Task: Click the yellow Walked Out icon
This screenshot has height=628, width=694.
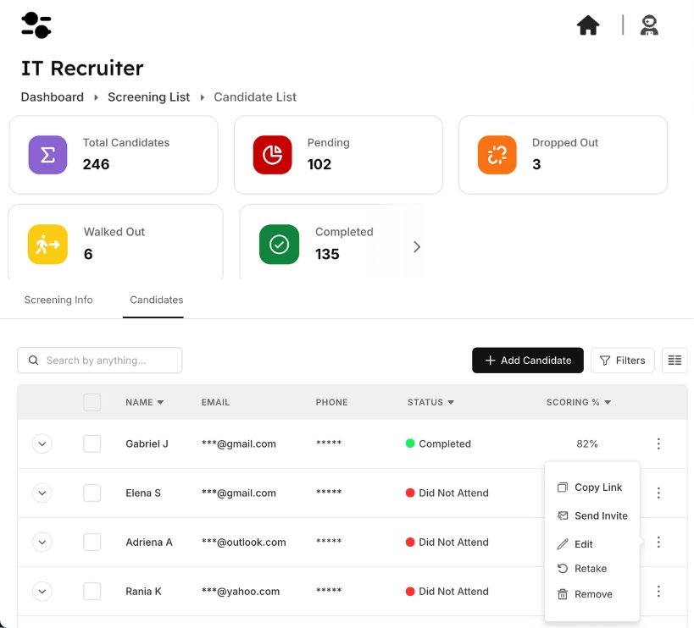Action: pos(47,245)
